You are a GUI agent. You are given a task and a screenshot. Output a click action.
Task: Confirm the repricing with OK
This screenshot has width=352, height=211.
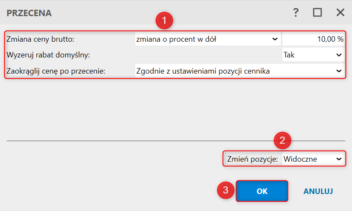[x=262, y=191]
